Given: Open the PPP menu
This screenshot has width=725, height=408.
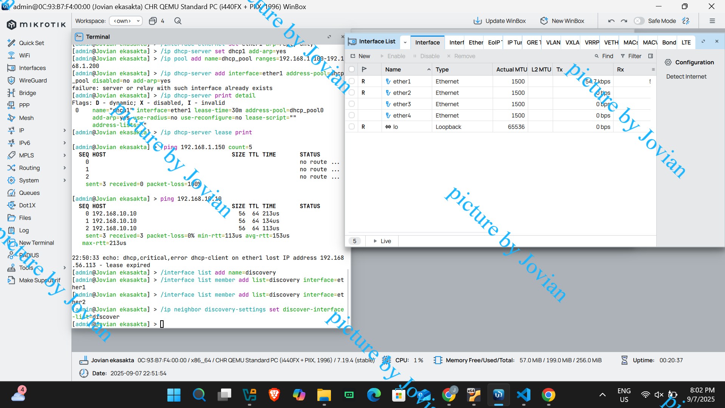Looking at the screenshot, I should tap(24, 105).
